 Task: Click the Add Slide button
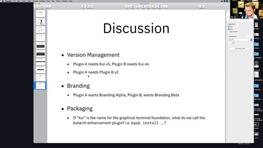[x=48, y=6]
